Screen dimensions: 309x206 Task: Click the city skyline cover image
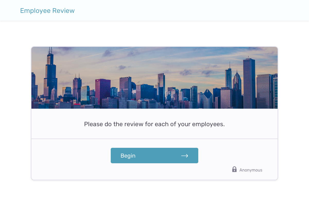[154, 77]
